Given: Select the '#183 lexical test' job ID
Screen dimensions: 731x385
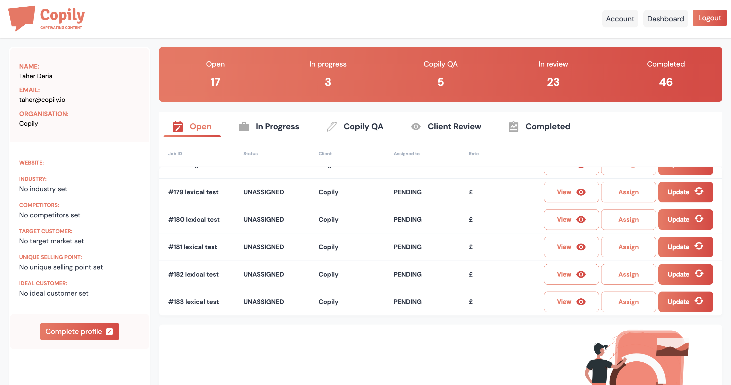Looking at the screenshot, I should (x=194, y=302).
